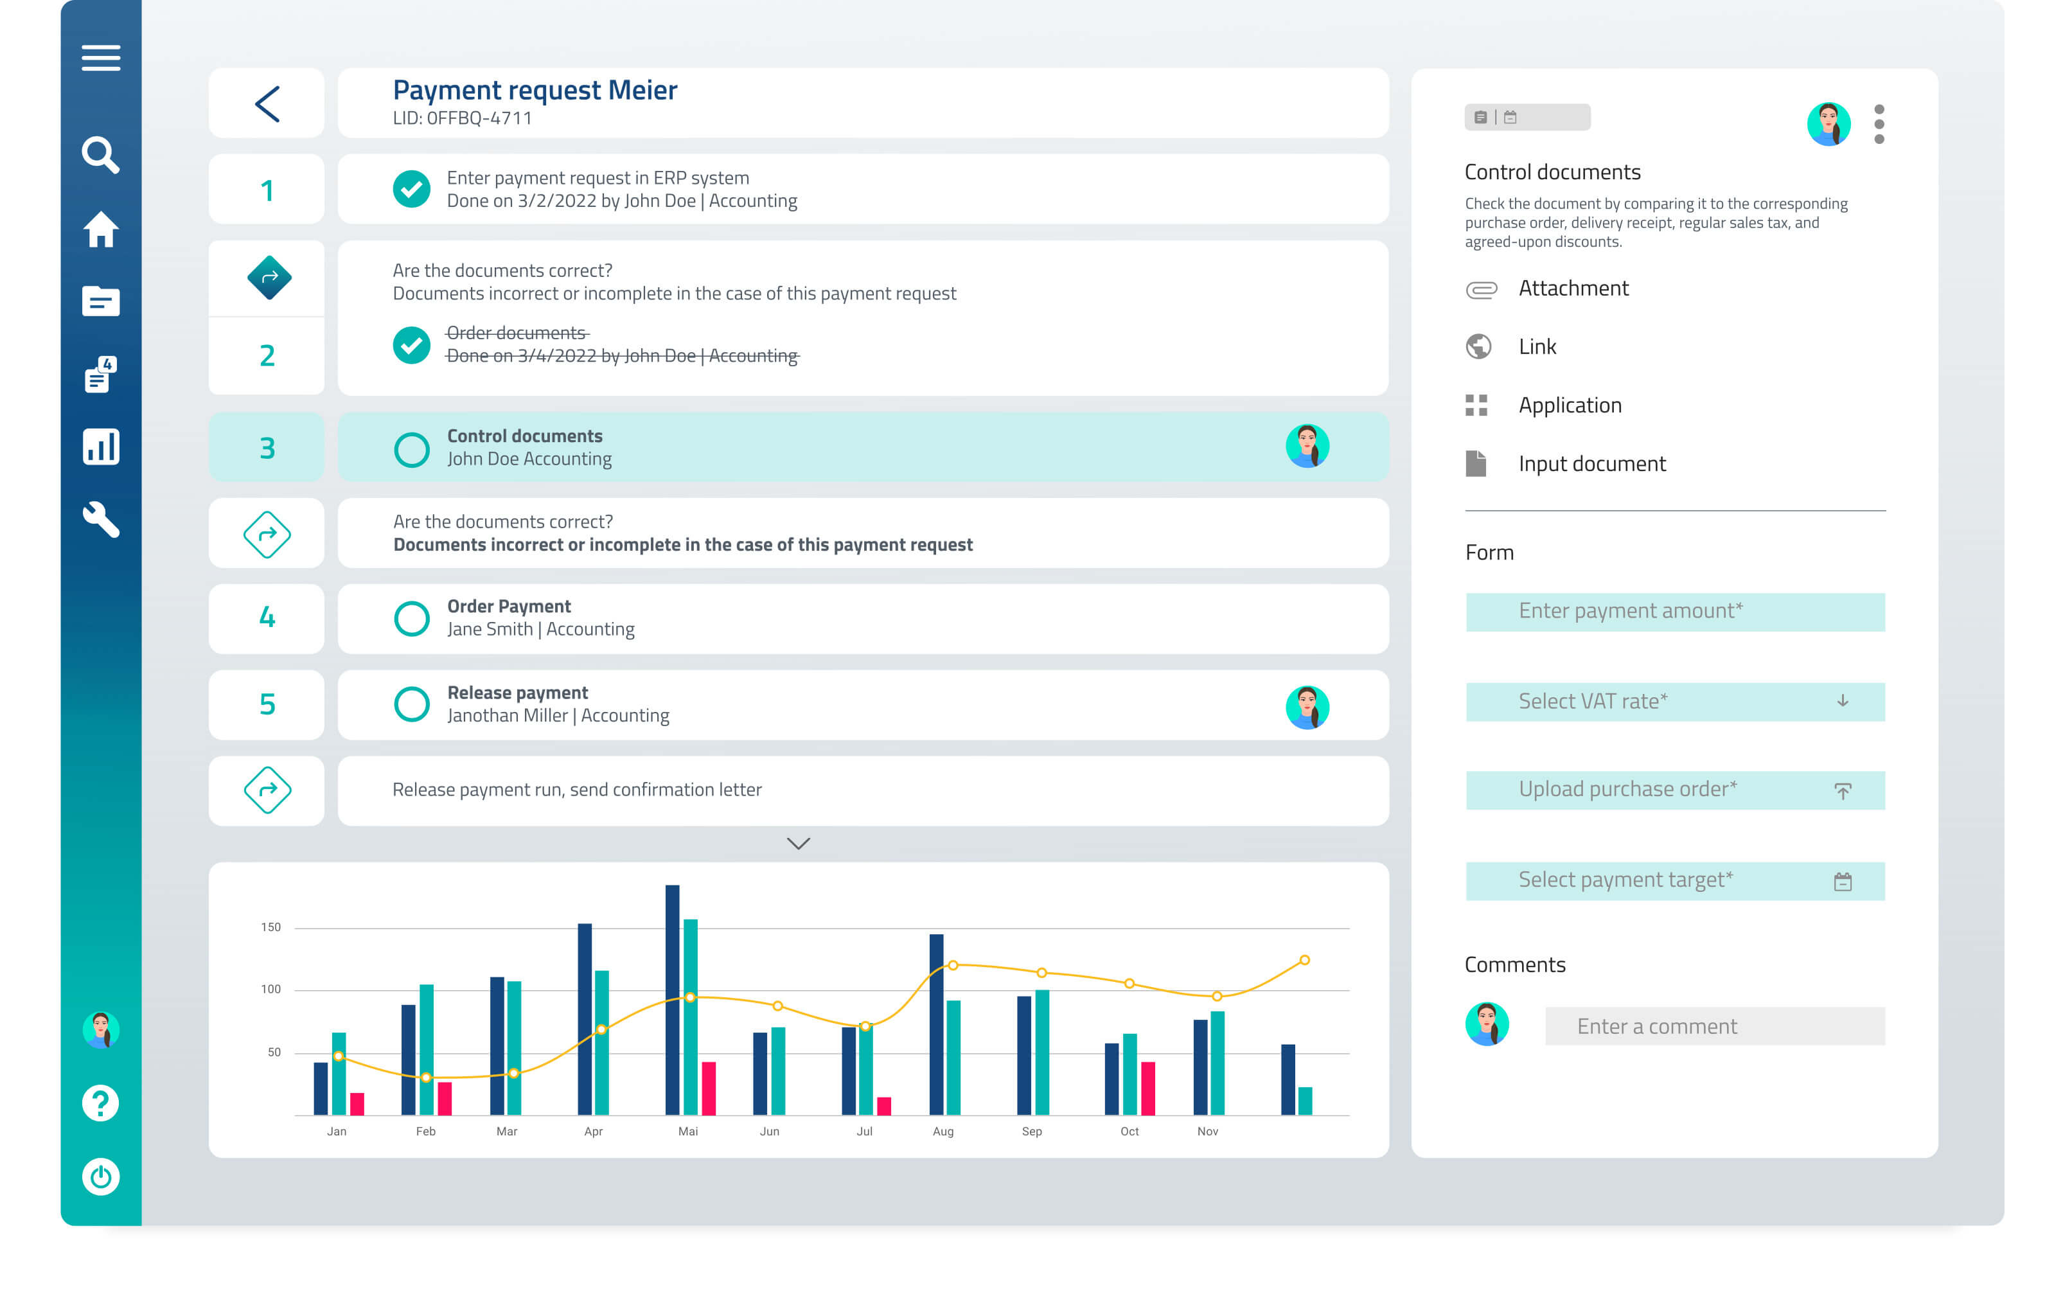Toggle the completed checkmark on step 1
Viewport: 2063px width, 1289px height.
(x=412, y=188)
